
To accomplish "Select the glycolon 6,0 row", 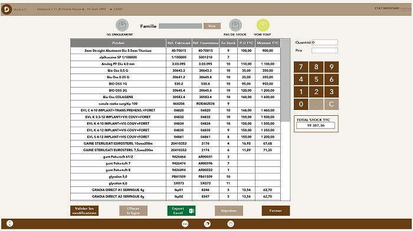I will pyautogui.click(x=175, y=183).
